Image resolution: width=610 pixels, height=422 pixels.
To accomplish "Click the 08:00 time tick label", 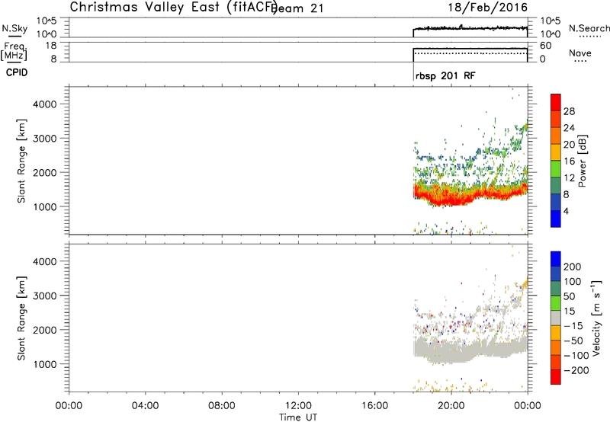I will 222,406.
